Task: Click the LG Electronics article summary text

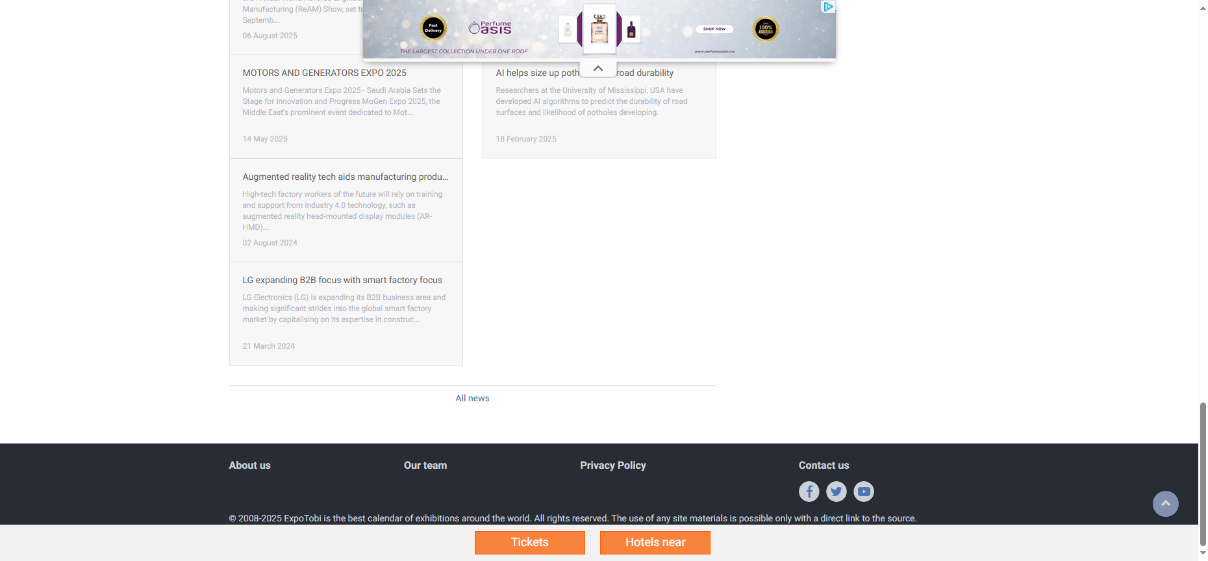Action: [x=344, y=308]
